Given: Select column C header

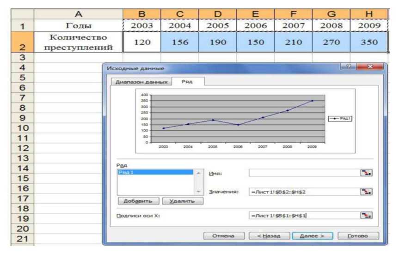Looking at the screenshot, I should (x=180, y=14).
